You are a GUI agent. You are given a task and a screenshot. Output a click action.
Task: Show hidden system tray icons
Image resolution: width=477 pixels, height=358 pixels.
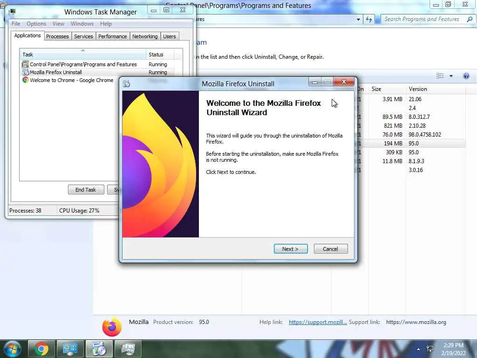[418, 349]
